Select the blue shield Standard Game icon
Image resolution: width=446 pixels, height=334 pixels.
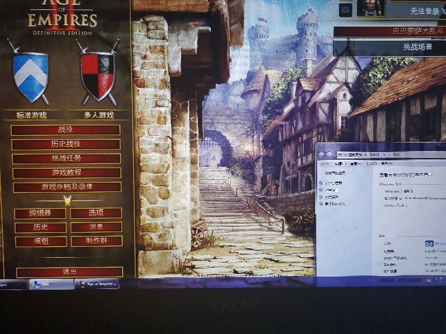tap(31, 77)
